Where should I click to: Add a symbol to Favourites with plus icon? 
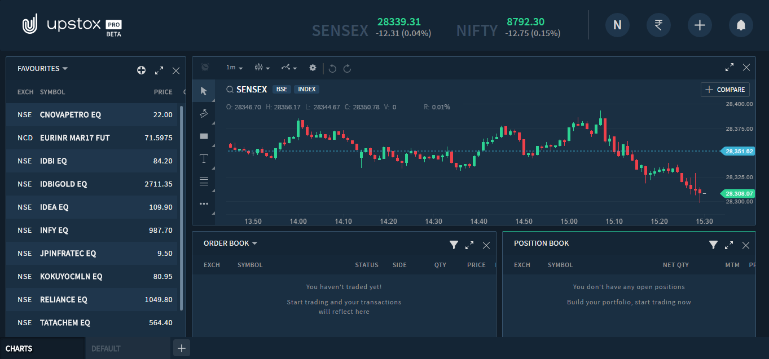point(141,70)
